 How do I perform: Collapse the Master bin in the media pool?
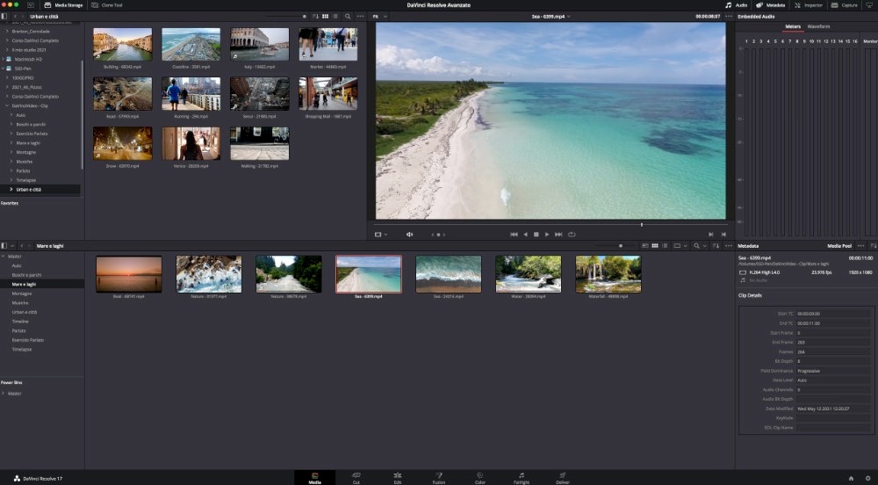tap(4, 256)
